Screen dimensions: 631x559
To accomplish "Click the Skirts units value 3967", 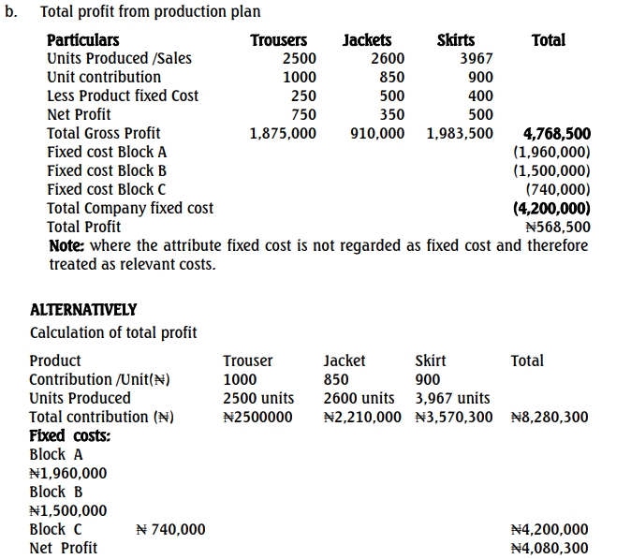I will click(476, 58).
